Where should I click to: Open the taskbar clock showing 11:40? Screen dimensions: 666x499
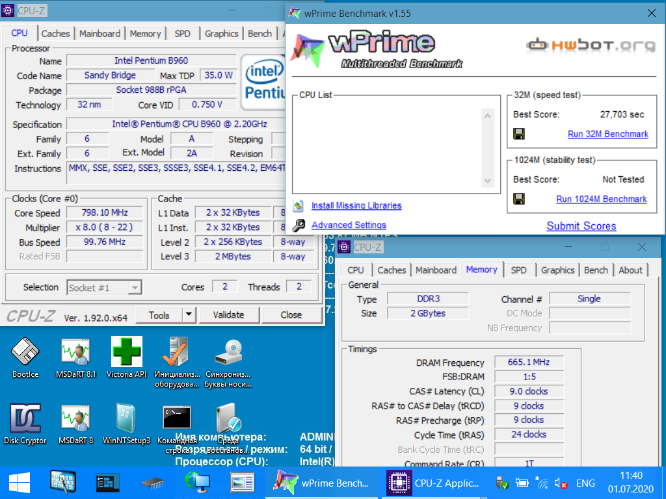tap(631, 483)
